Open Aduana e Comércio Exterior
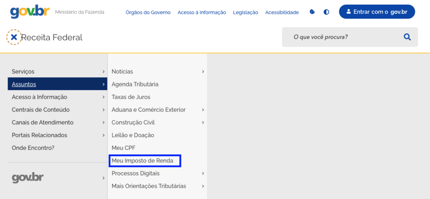 [x=149, y=110]
